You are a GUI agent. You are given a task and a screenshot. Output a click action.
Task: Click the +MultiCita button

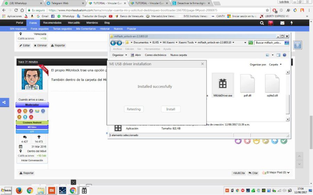[x=239, y=173]
